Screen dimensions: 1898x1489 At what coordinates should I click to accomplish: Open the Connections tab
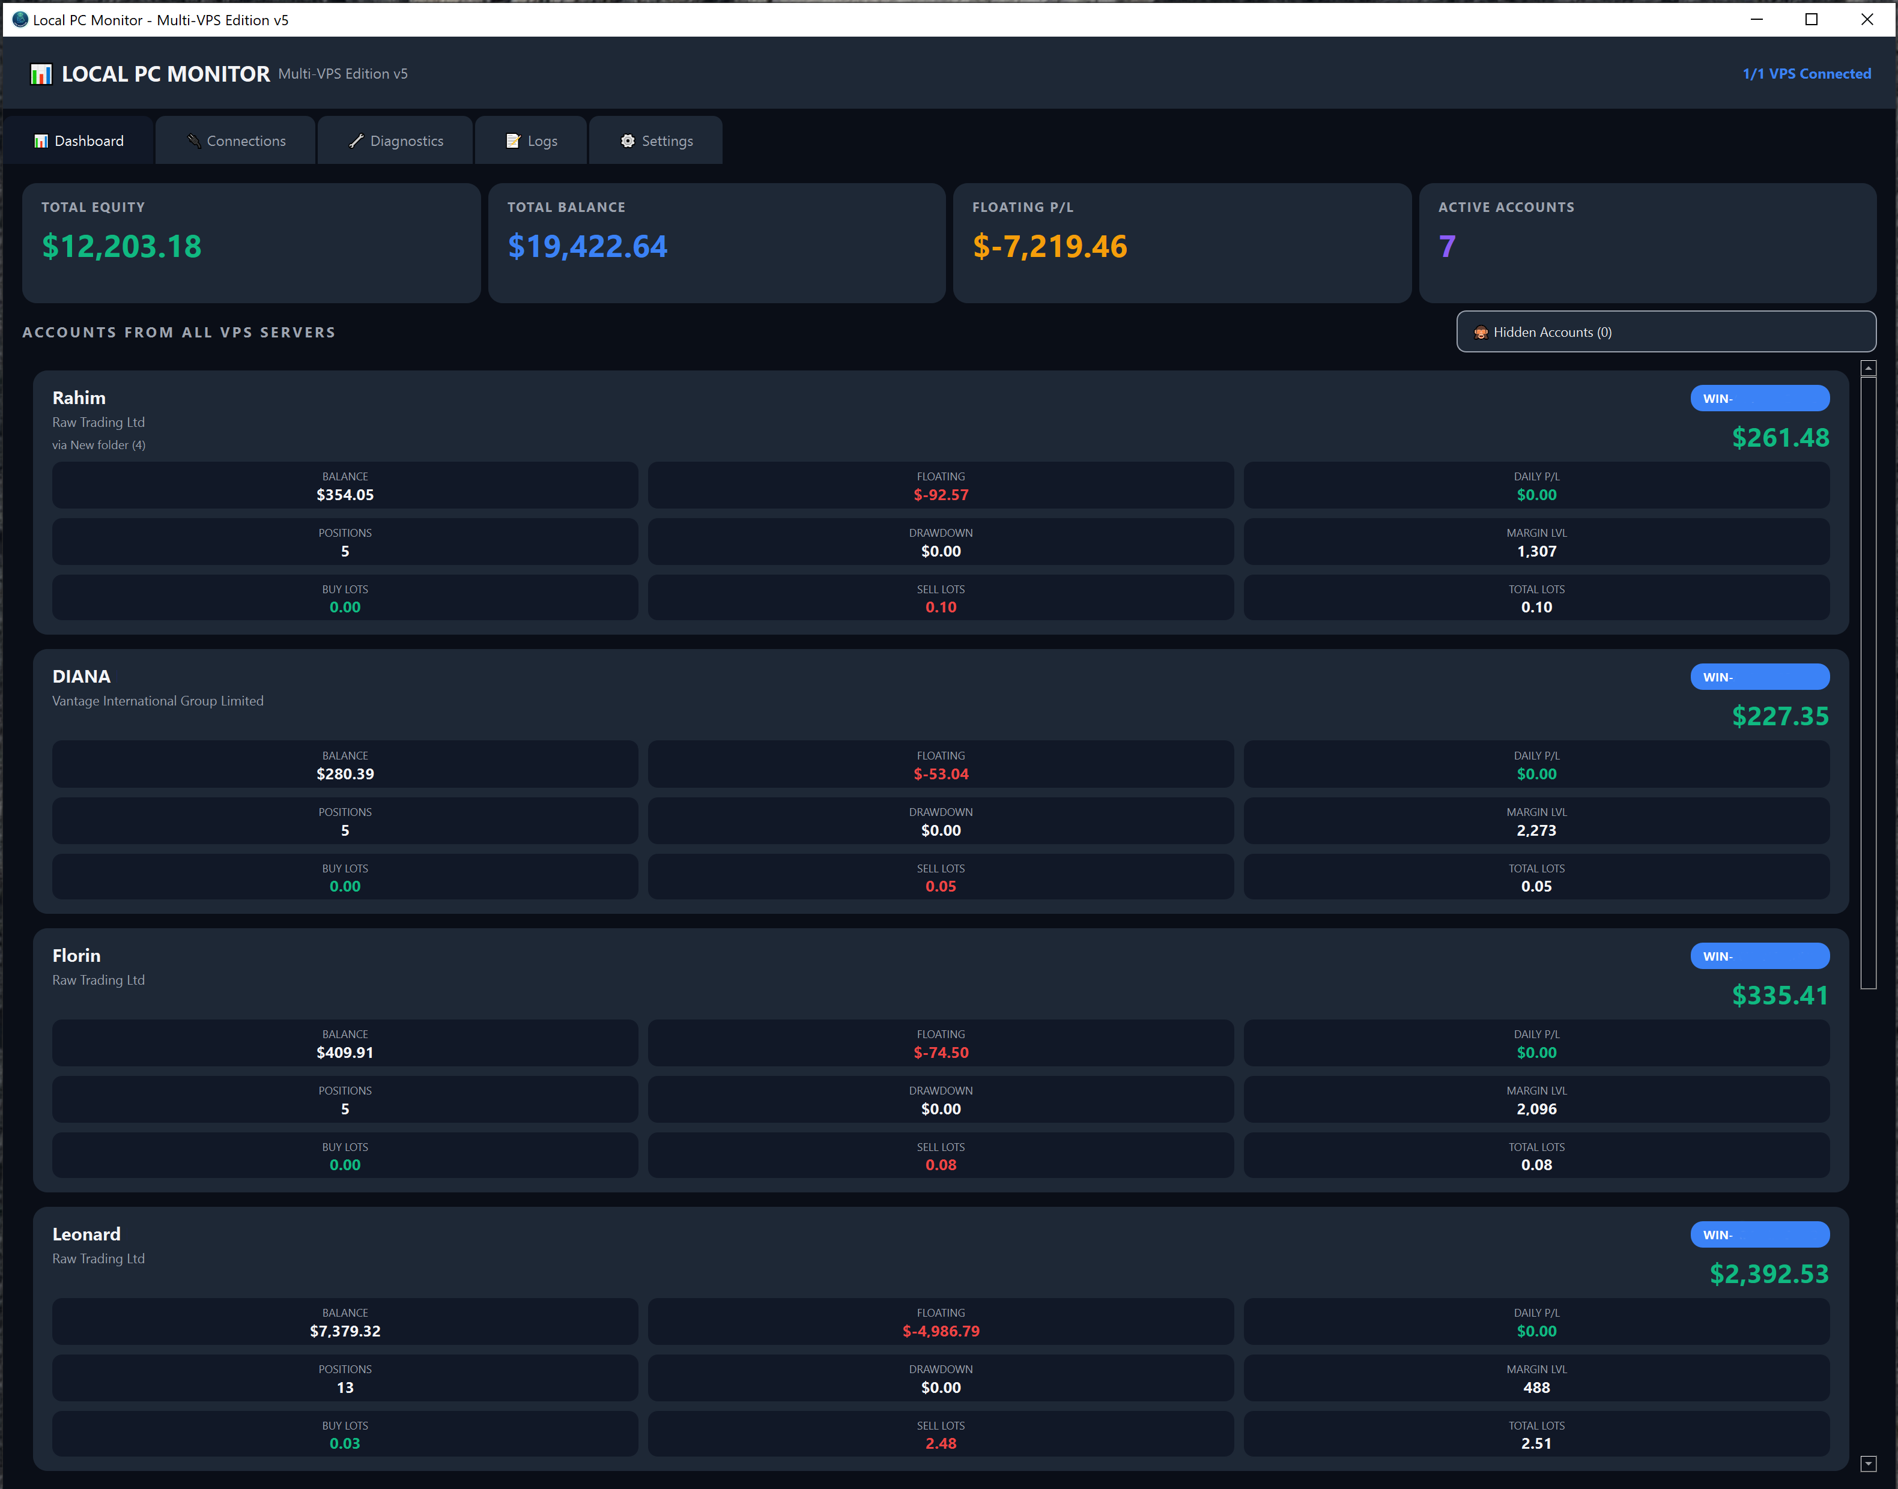235,140
